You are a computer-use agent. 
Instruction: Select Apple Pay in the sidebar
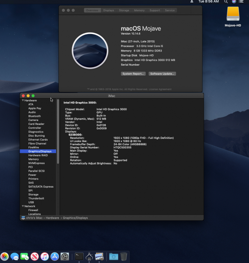point(35,108)
